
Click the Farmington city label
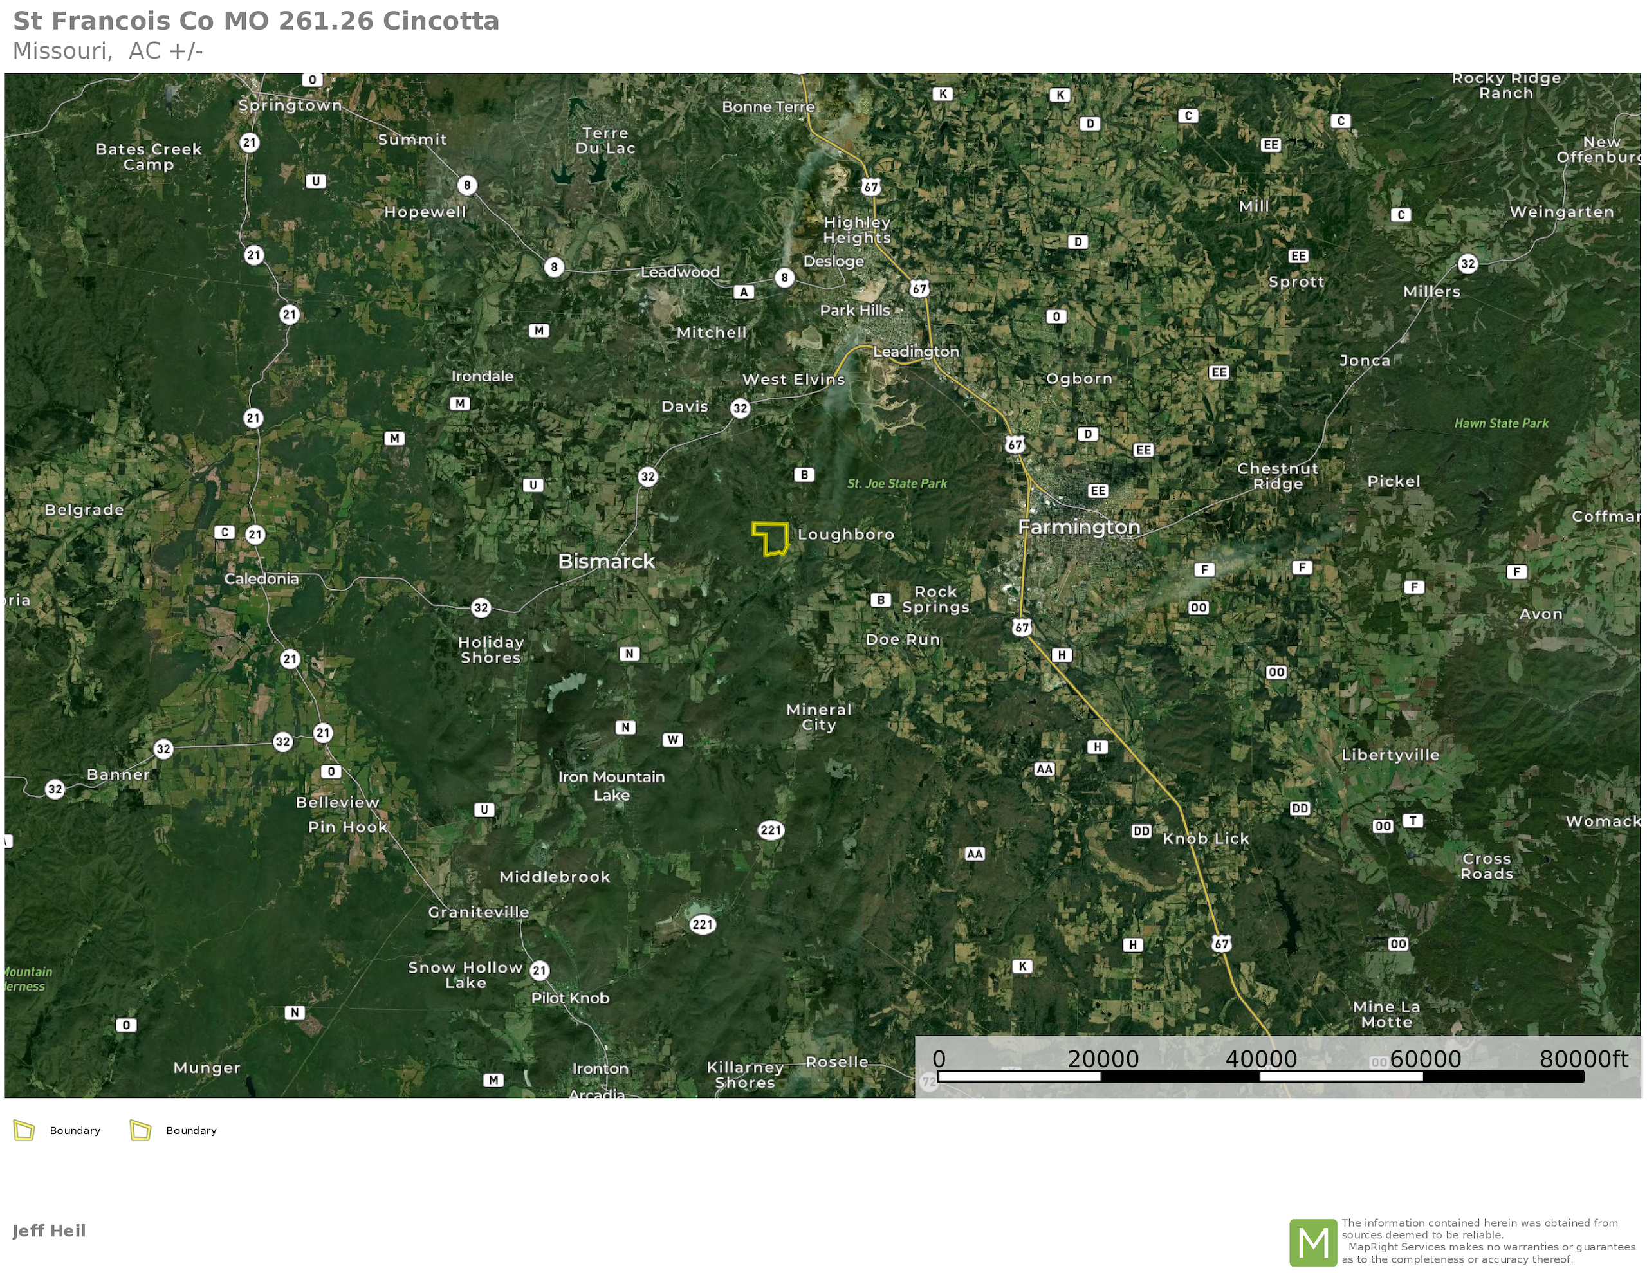pos(1079,527)
